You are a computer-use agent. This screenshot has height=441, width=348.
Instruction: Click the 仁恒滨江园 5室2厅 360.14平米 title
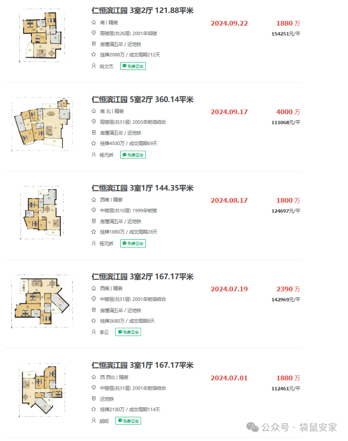pos(143,100)
